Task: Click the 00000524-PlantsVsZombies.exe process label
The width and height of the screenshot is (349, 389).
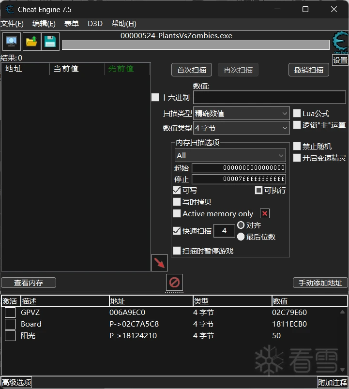Action: coord(177,36)
